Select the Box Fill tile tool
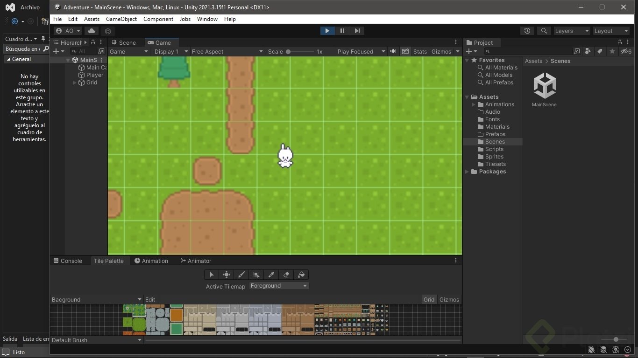 (256, 275)
